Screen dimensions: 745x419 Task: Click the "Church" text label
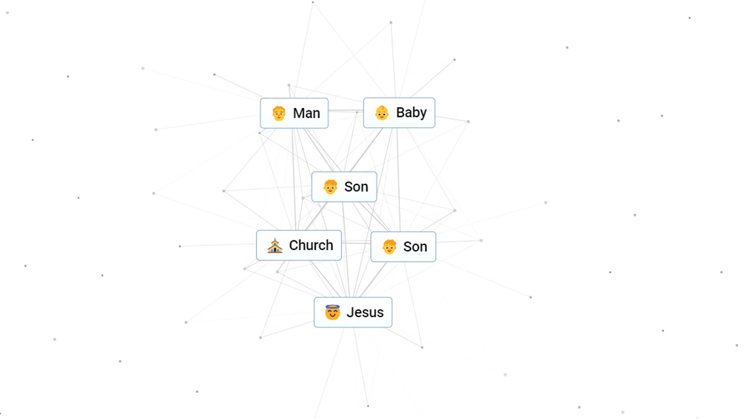(x=311, y=245)
